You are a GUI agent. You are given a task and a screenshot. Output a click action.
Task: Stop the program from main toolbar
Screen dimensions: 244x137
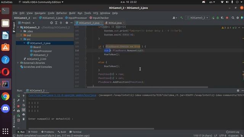(227, 18)
